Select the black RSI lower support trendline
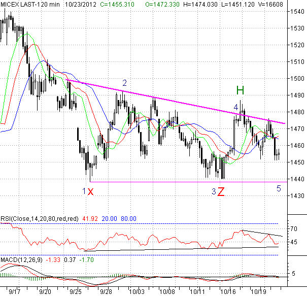 tap(181, 249)
